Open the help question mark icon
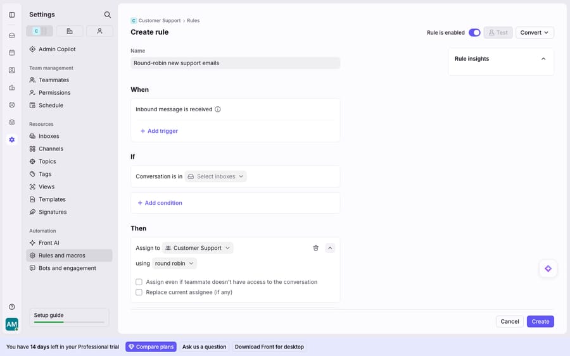 pyautogui.click(x=11, y=307)
